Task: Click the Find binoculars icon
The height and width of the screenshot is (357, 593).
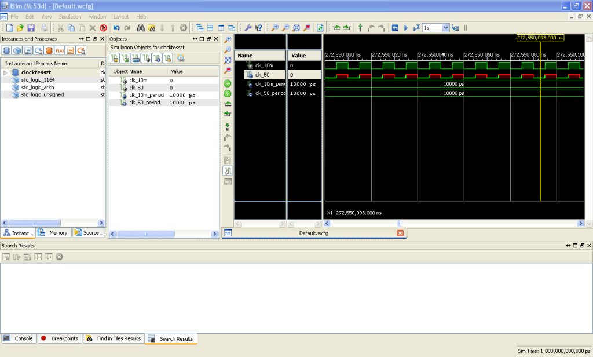Action: tap(141, 28)
